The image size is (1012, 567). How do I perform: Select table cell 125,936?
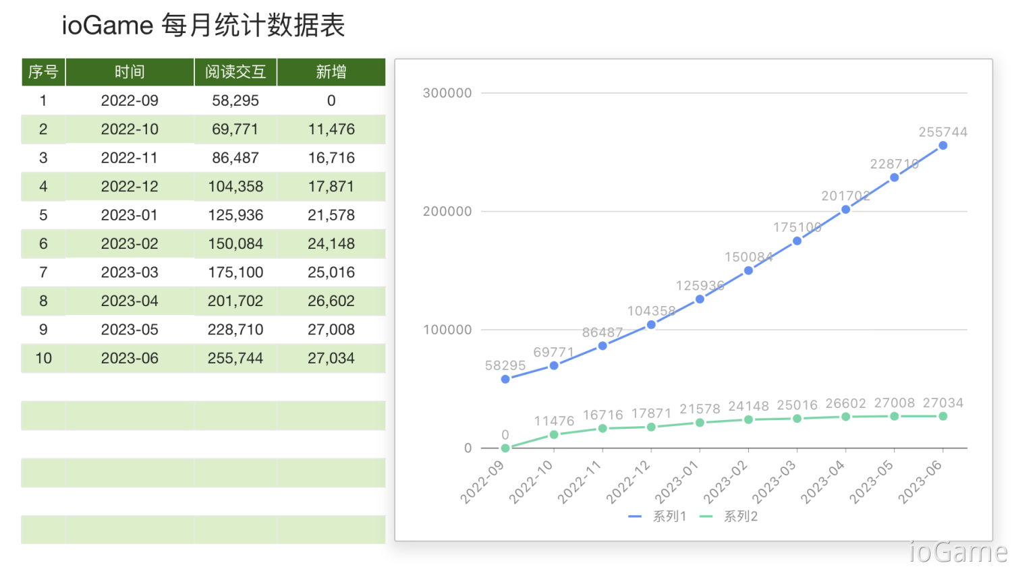[235, 215]
